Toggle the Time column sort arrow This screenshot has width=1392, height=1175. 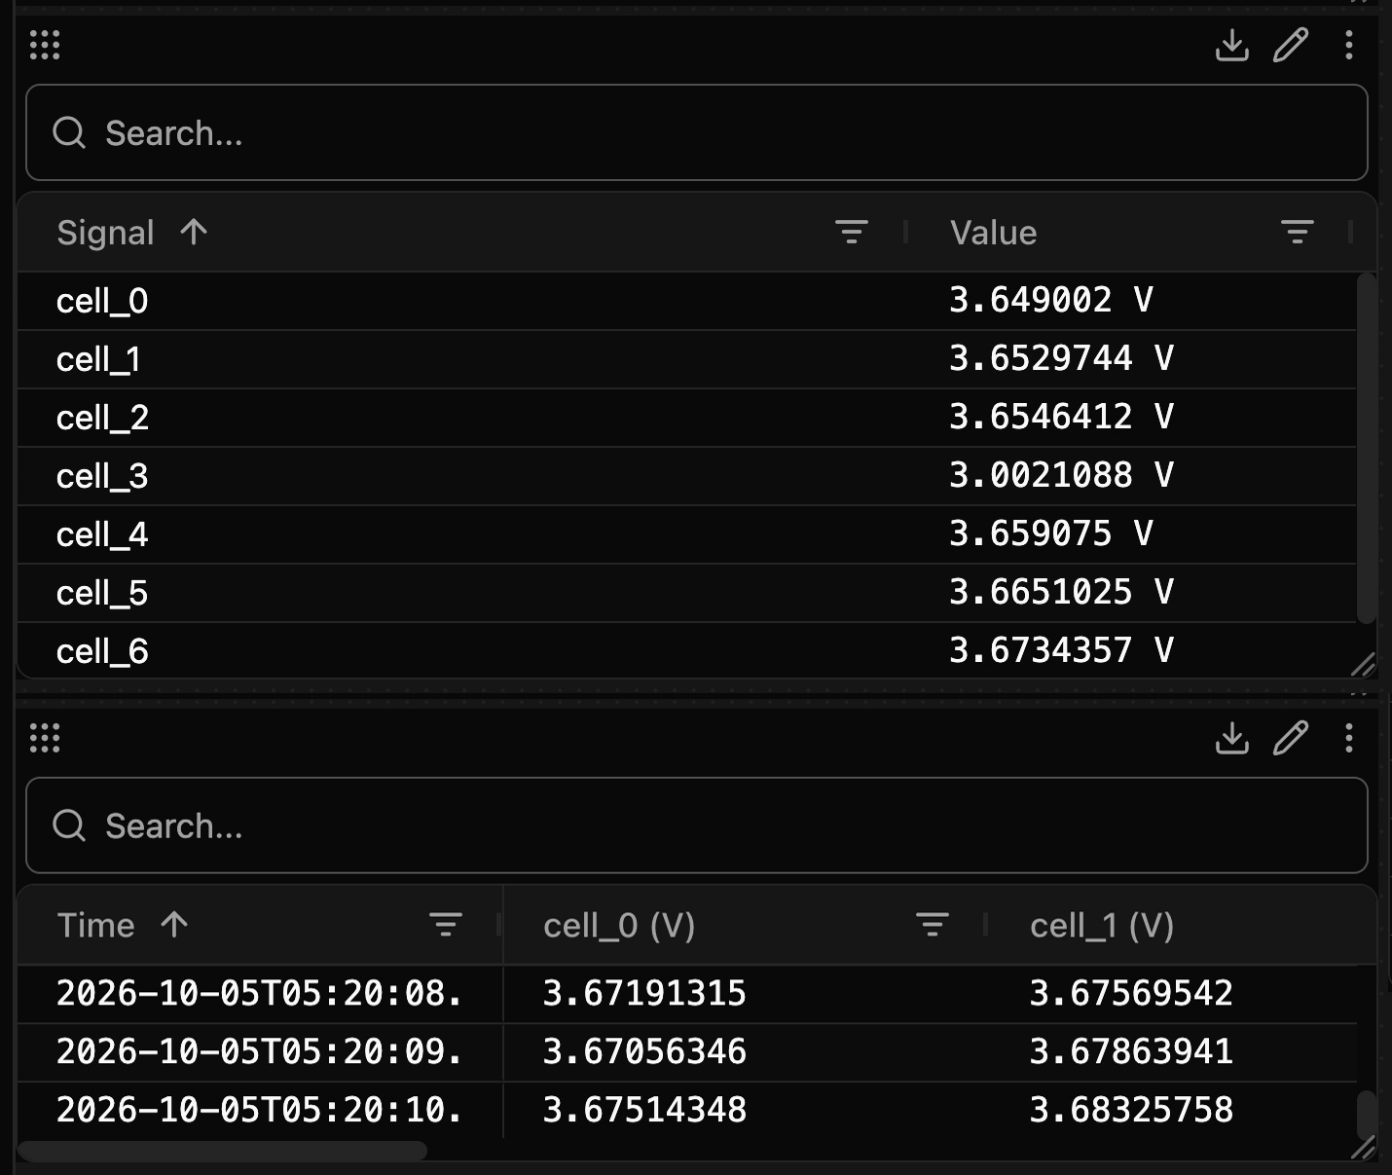[x=174, y=925]
